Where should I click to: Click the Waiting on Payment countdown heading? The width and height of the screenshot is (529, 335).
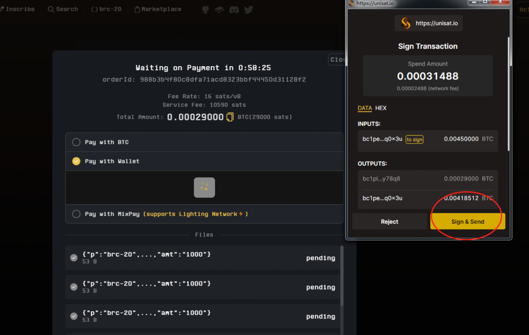click(x=203, y=68)
